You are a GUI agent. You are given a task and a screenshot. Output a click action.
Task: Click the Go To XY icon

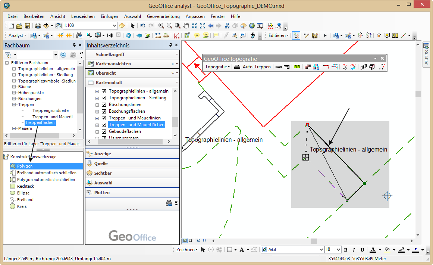pos(227,26)
